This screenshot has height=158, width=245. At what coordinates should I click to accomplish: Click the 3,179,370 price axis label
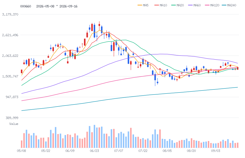(10, 14)
